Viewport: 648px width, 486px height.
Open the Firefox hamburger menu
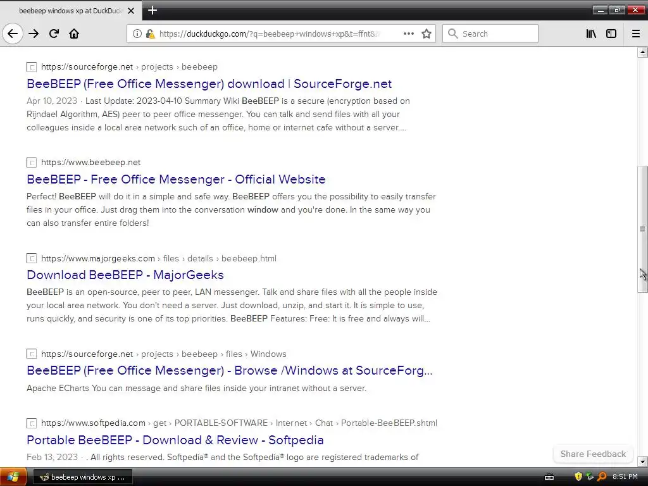[636, 34]
